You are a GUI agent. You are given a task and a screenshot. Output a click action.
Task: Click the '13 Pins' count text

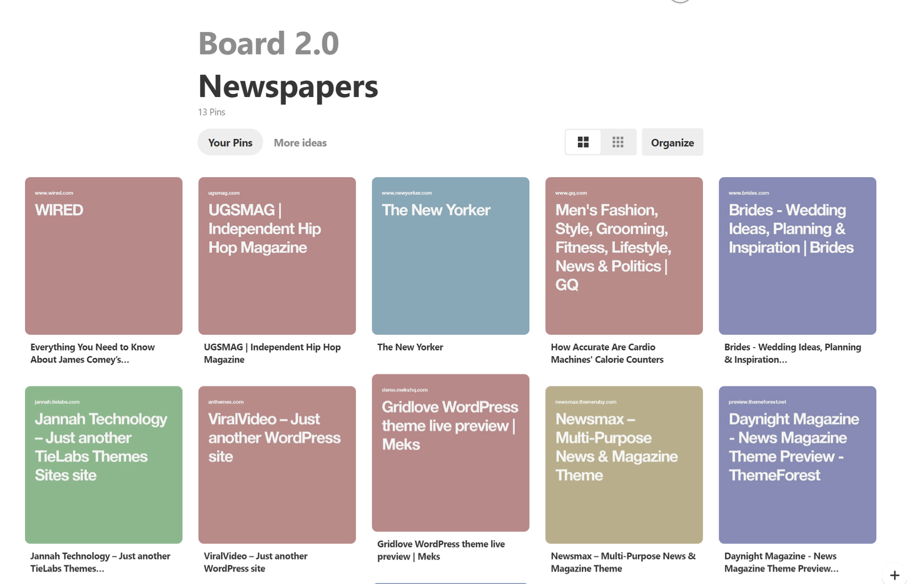click(x=211, y=112)
